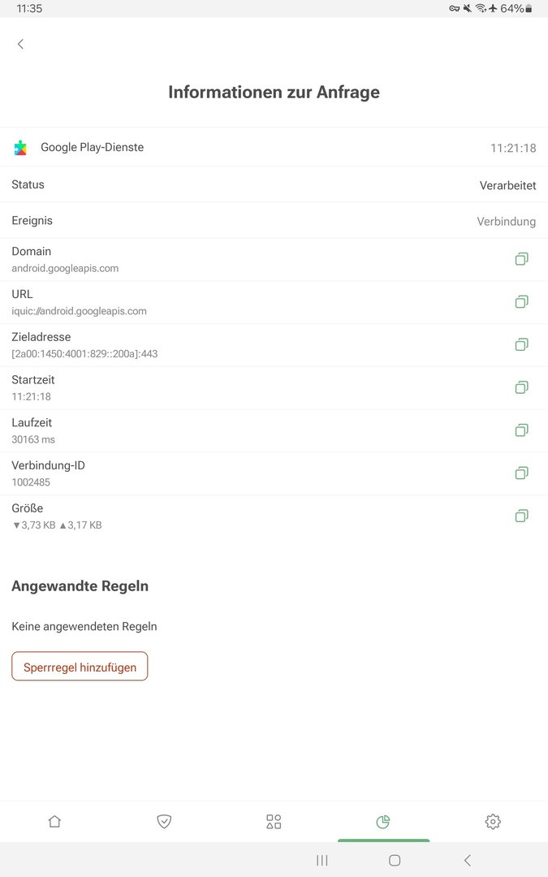Image resolution: width=548 pixels, height=877 pixels.
Task: Copy the Größe value
Action: pyautogui.click(x=521, y=516)
